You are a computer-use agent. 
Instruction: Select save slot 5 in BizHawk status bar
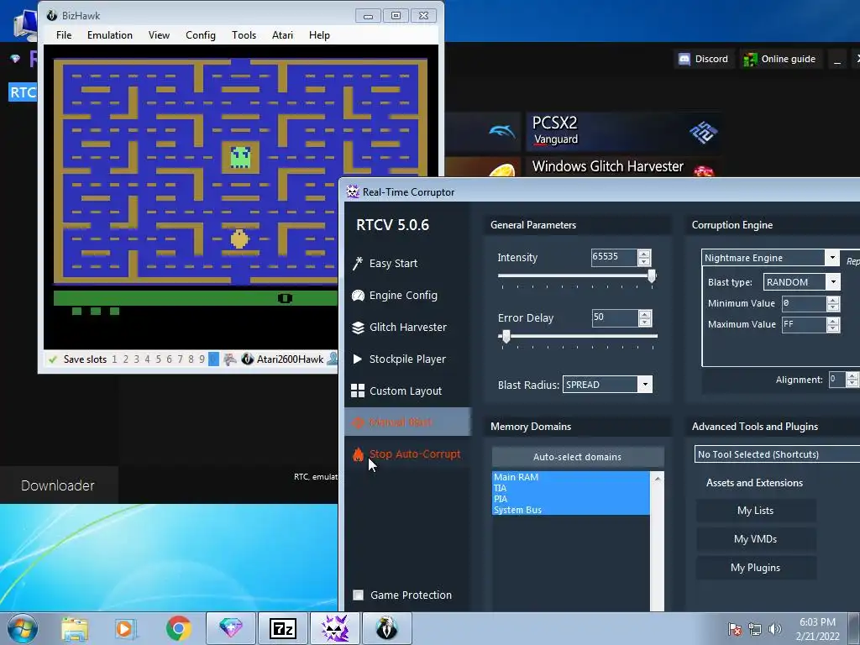tap(159, 359)
